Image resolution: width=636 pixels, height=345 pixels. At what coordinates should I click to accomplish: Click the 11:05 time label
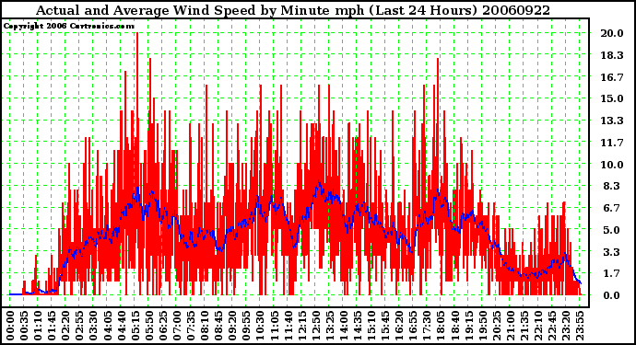274,326
